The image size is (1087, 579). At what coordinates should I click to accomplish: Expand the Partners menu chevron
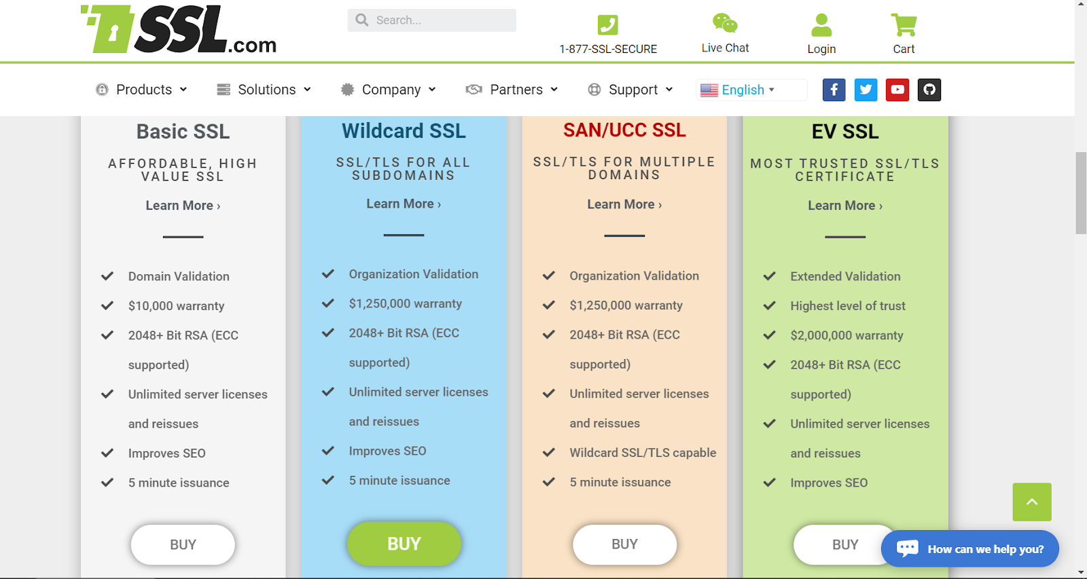[554, 90]
